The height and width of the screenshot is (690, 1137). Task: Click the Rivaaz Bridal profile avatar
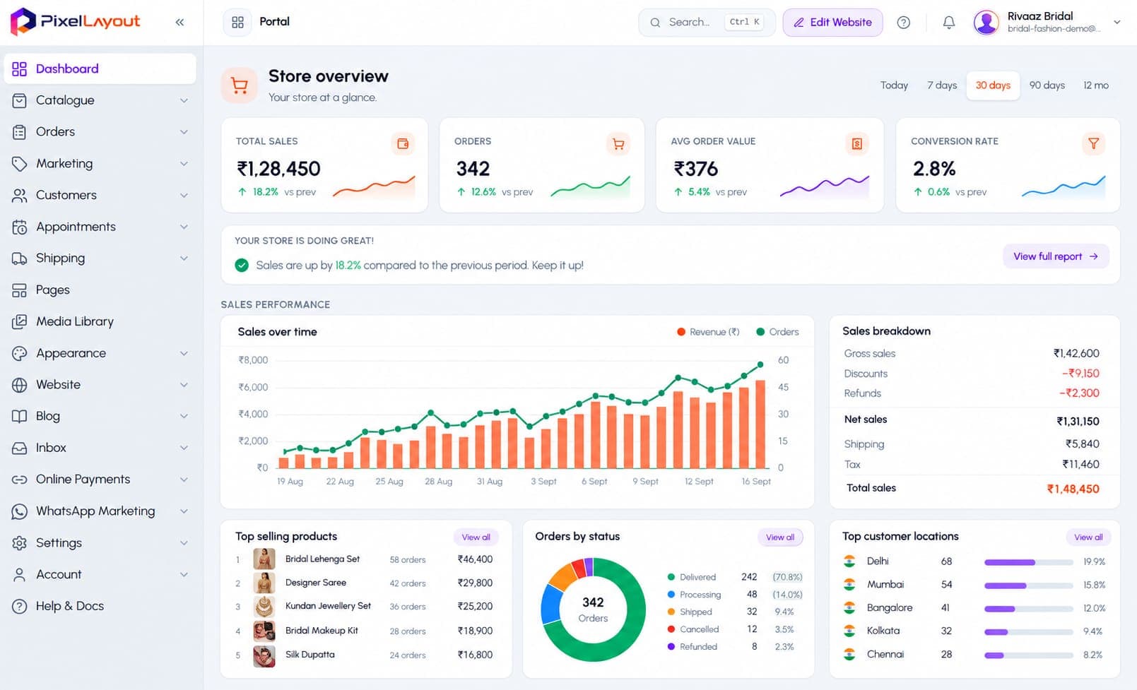tap(986, 22)
